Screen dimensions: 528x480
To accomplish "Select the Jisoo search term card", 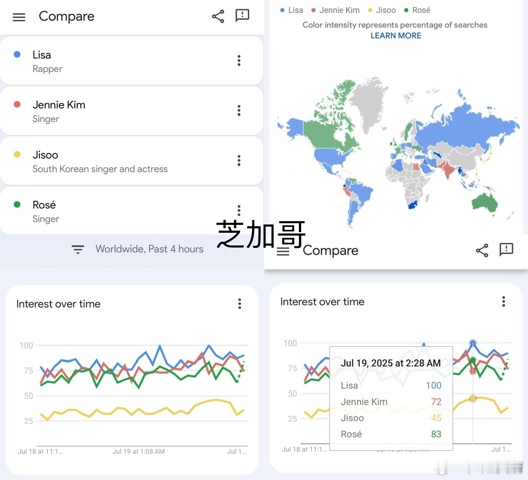I will click(111, 161).
